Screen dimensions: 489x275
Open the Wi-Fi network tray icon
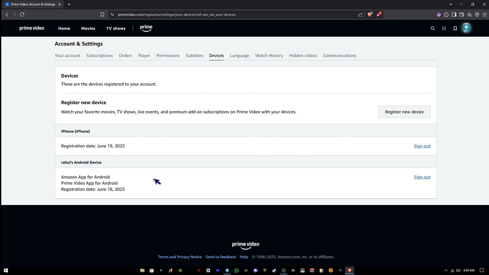pos(452,270)
